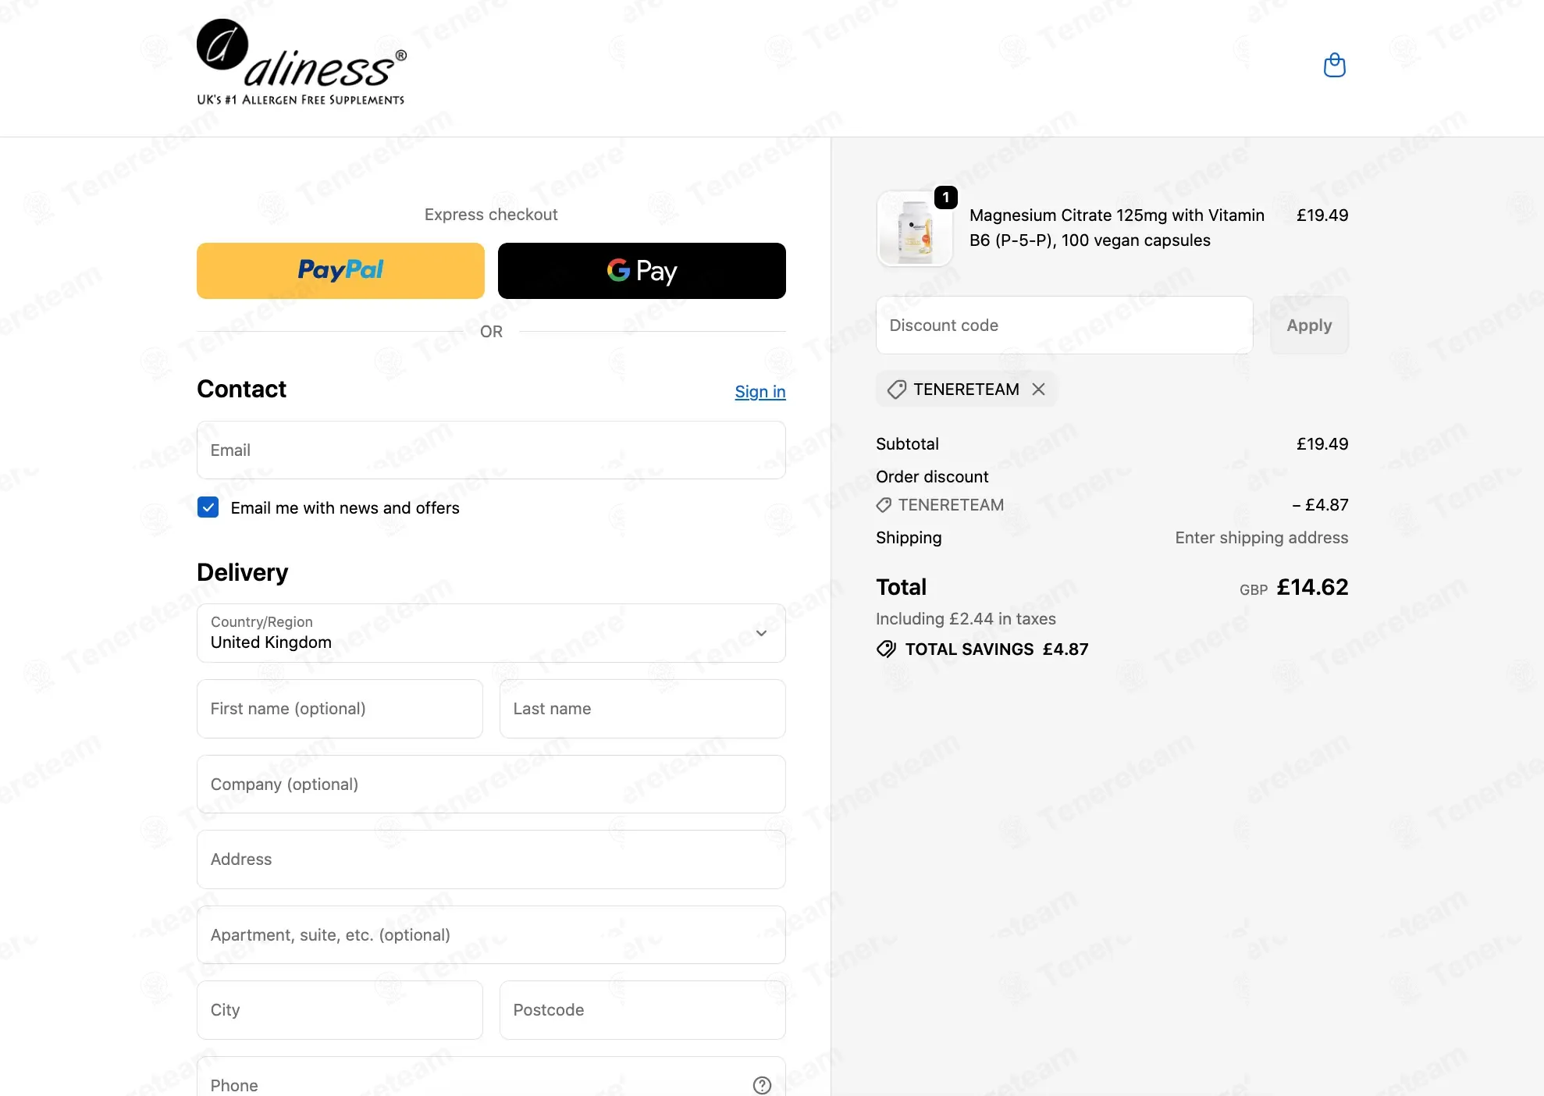Select the Last name field
This screenshot has height=1096, width=1544.
click(642, 709)
